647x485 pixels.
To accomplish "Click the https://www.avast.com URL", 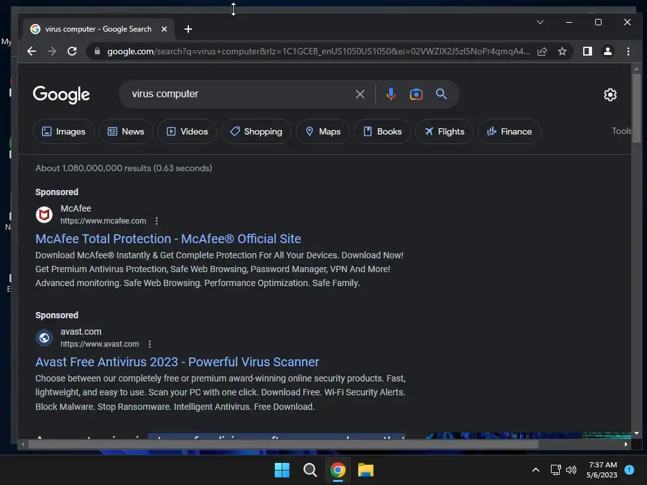I will (99, 344).
